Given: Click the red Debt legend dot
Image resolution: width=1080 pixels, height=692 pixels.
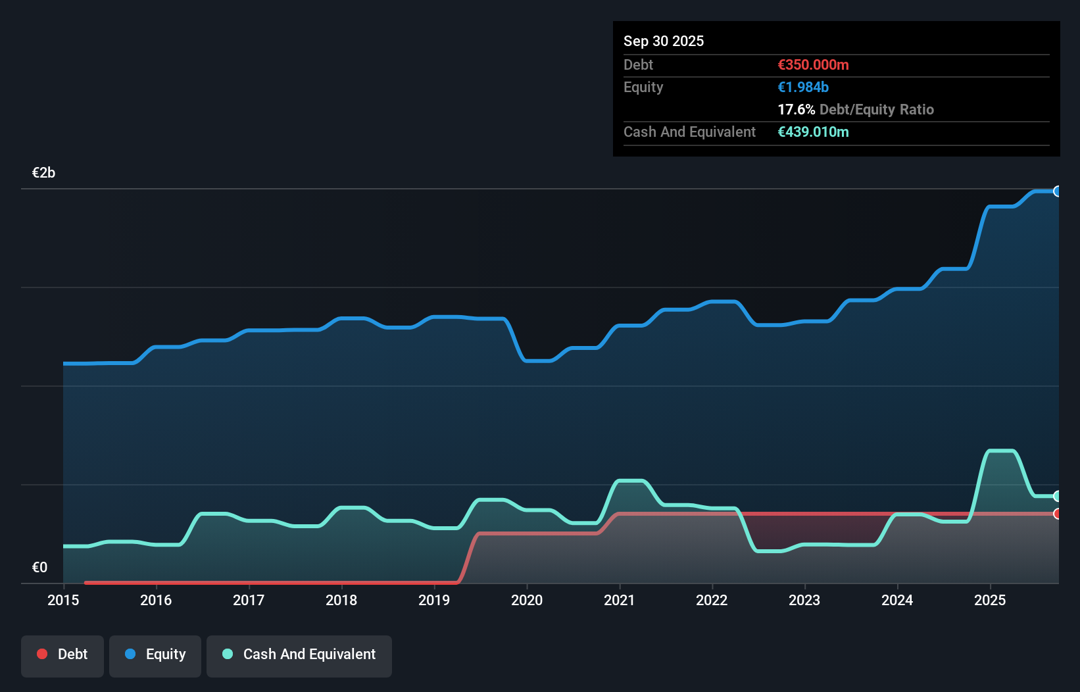Looking at the screenshot, I should [41, 654].
